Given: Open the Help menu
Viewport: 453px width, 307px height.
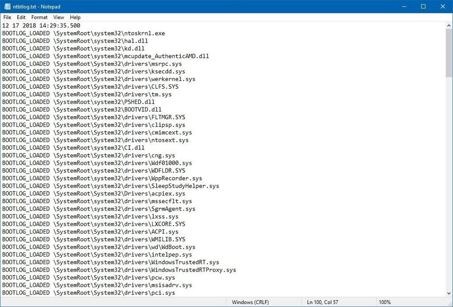Looking at the screenshot, I should pos(75,17).
